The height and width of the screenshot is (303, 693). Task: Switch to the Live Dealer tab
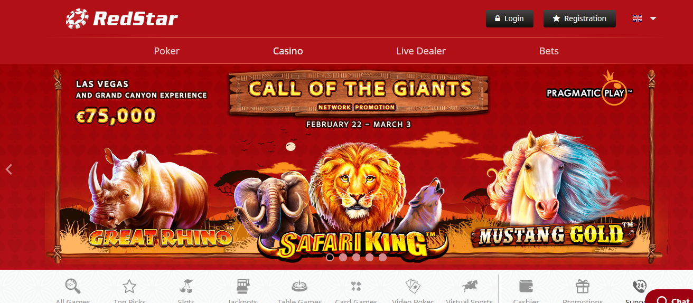[x=421, y=51]
